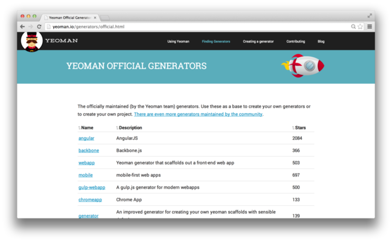Open the gulp-webapp generator link
This screenshot has height=242, width=392.
[92, 187]
